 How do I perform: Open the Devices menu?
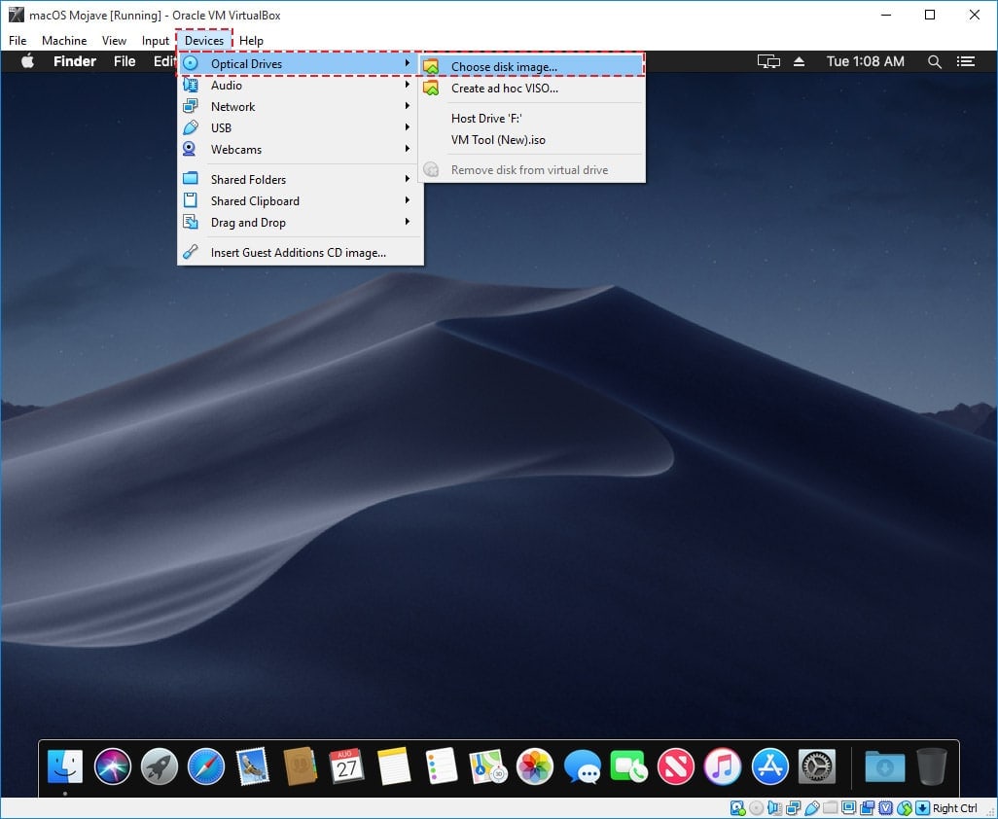pos(203,40)
